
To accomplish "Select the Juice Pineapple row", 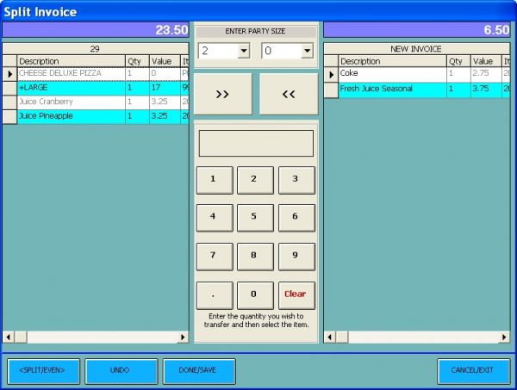I will pyautogui.click(x=71, y=115).
